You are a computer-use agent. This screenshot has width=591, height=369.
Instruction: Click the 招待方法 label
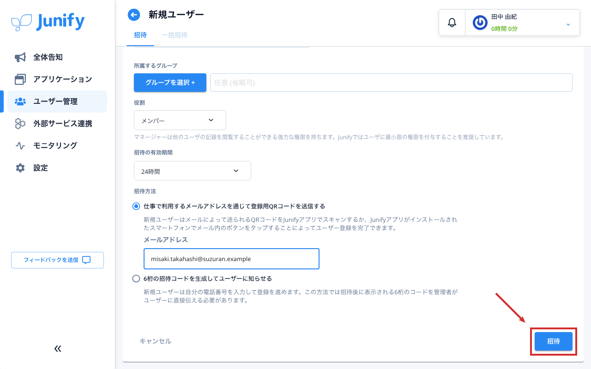[x=145, y=191]
